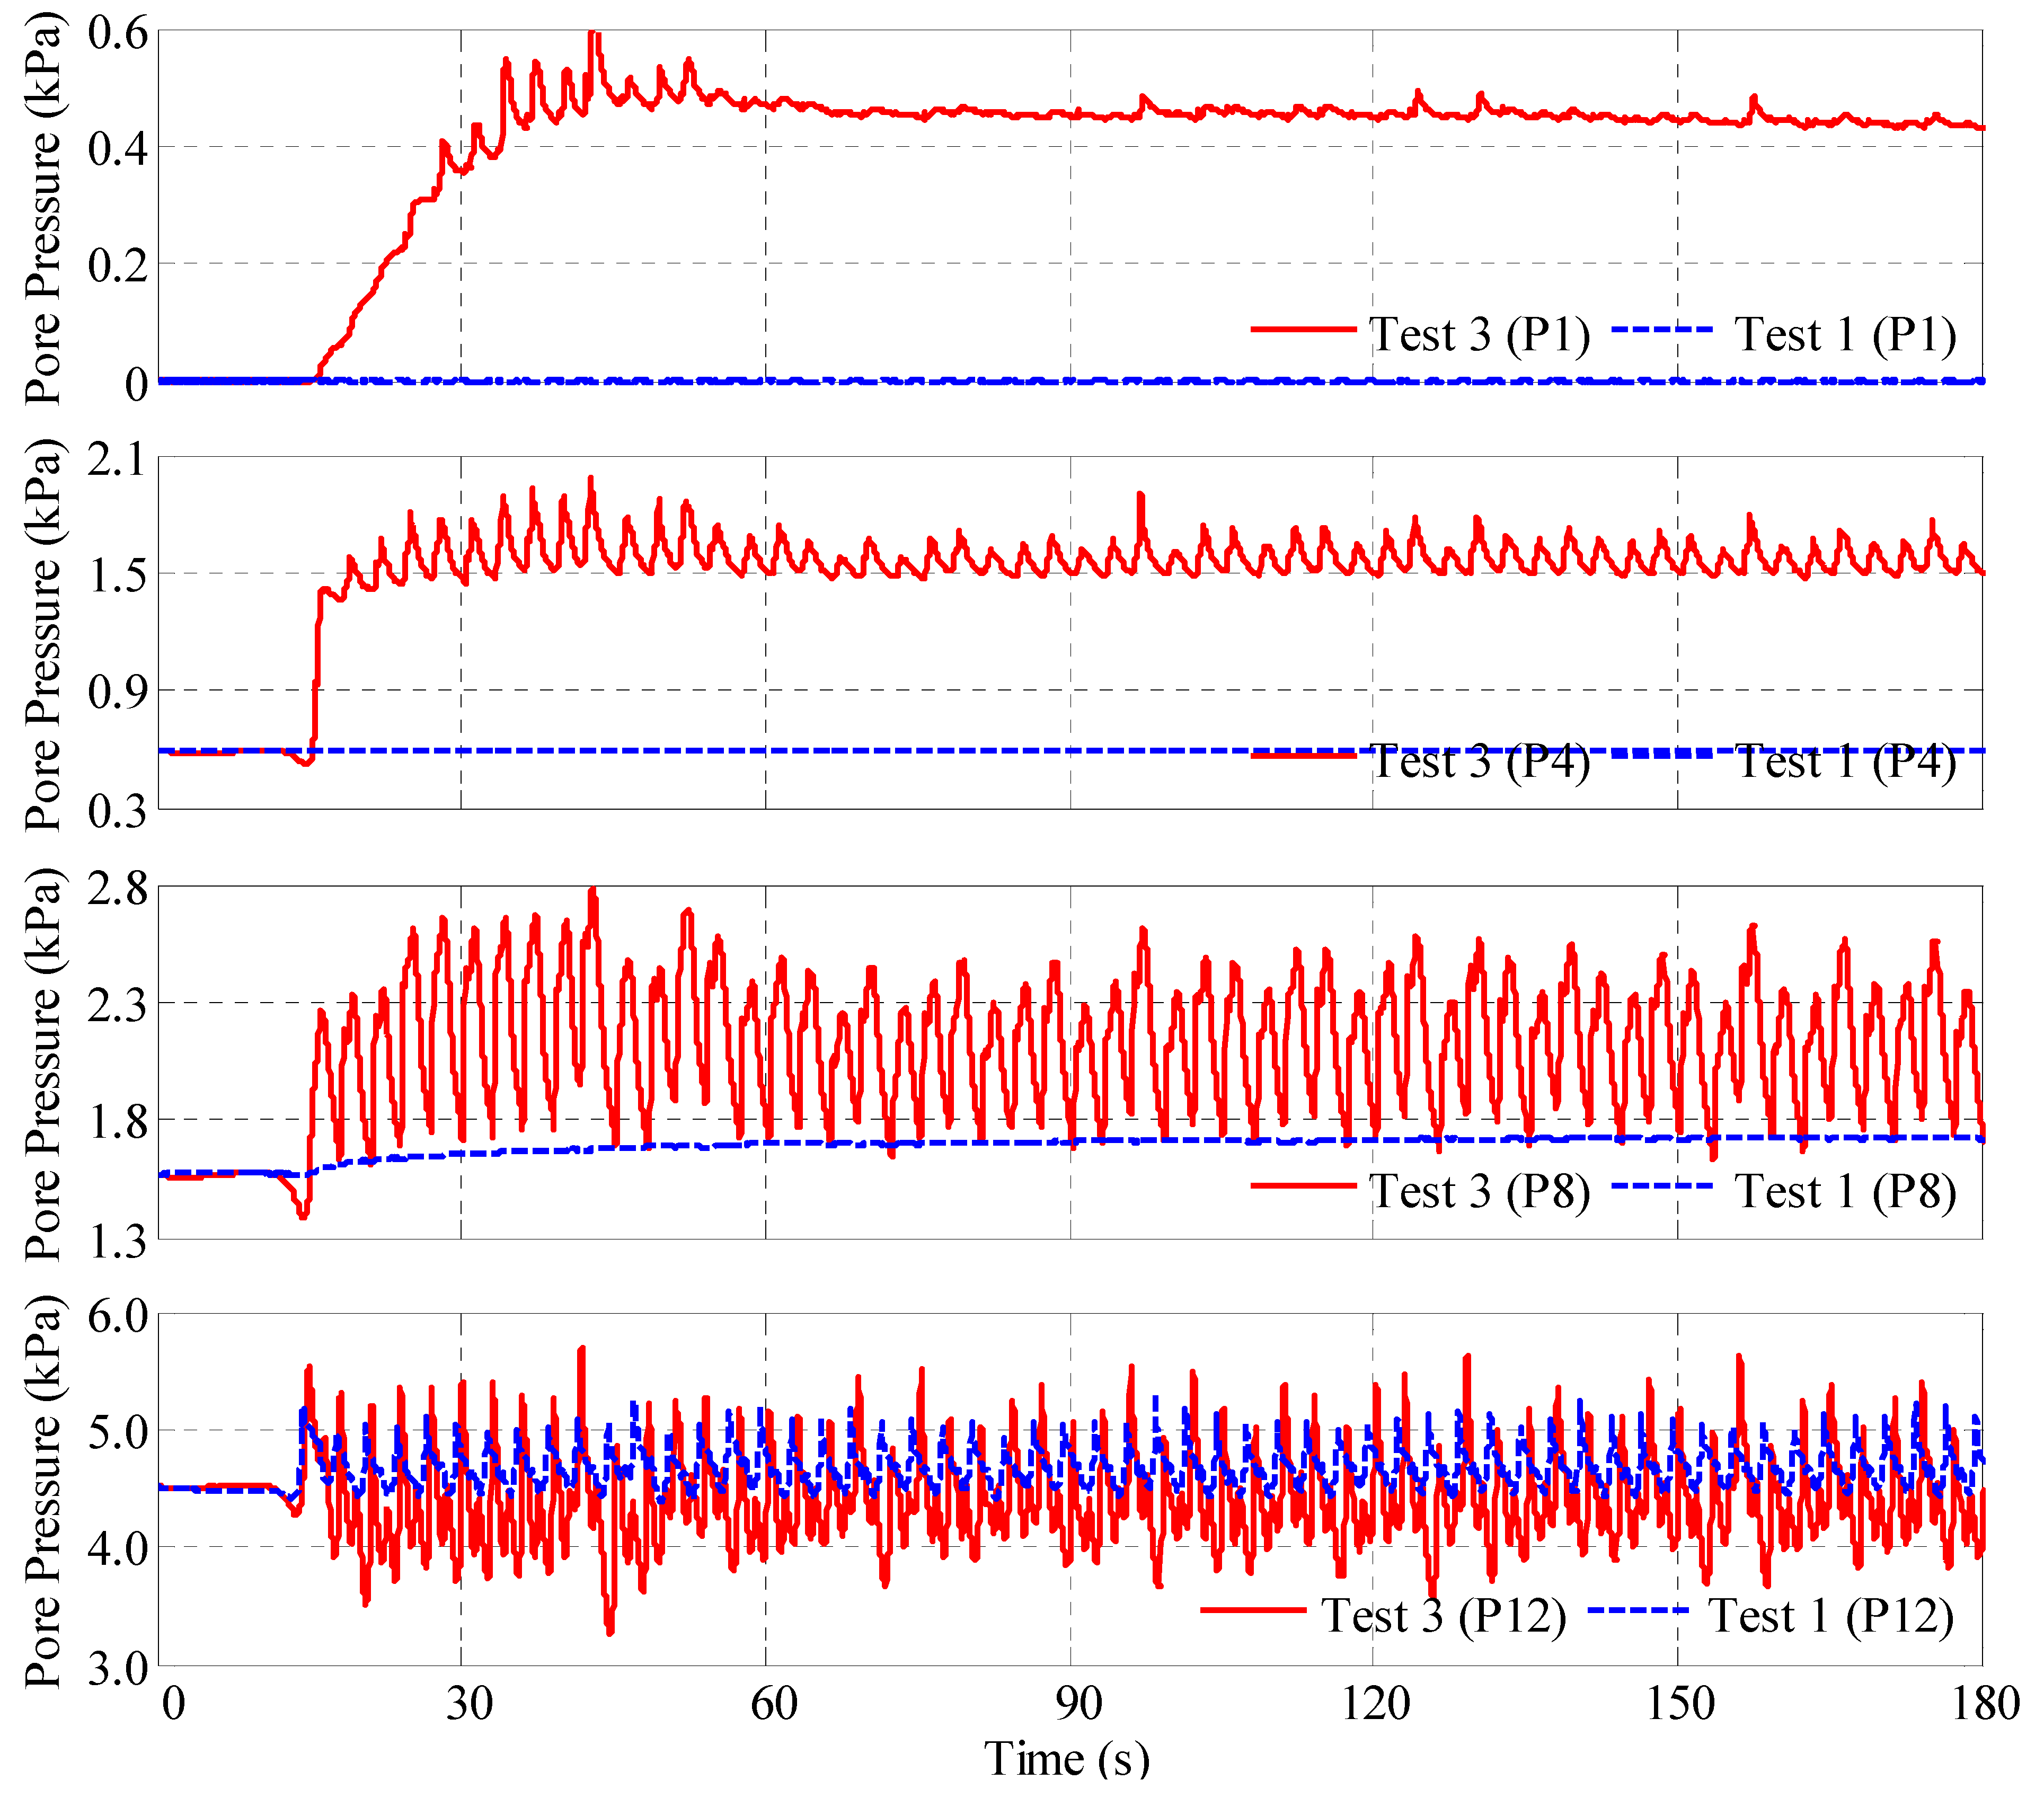Click the y-axis tick label '0.2'

pyautogui.click(x=118, y=266)
